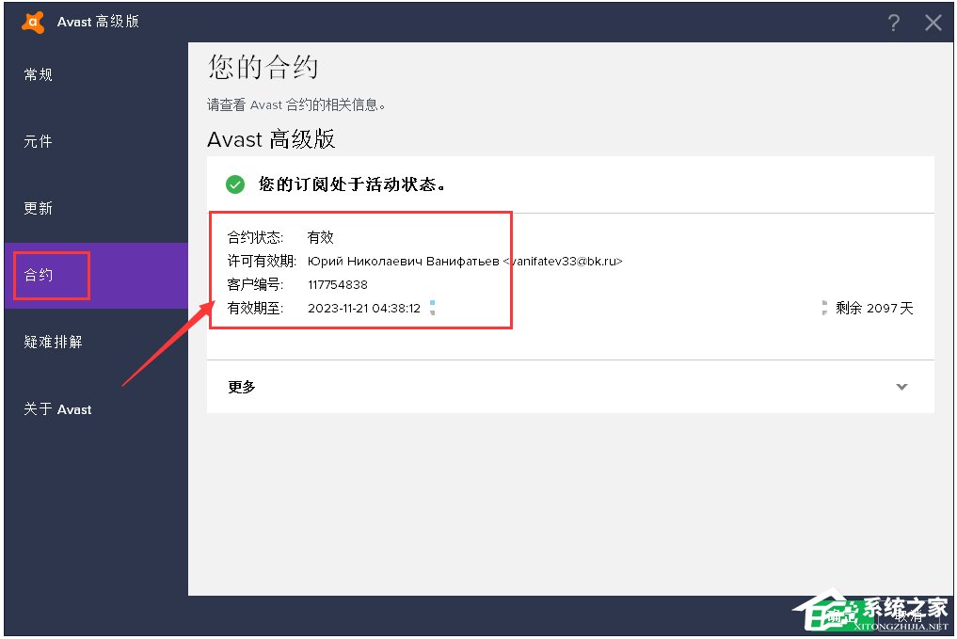
Task: Close the Avast settings window
Action: (x=933, y=24)
